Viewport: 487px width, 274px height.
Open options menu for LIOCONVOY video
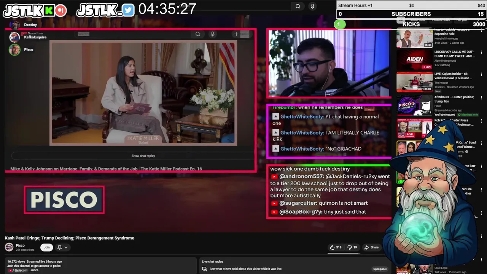point(481,53)
